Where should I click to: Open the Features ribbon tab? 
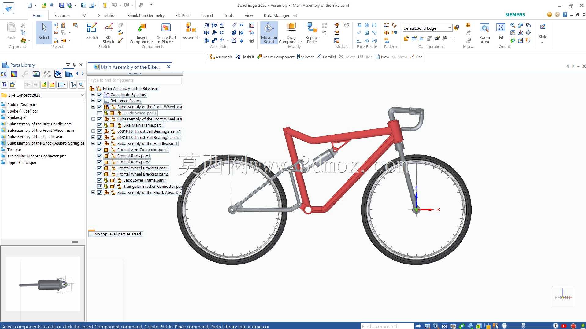tap(62, 15)
